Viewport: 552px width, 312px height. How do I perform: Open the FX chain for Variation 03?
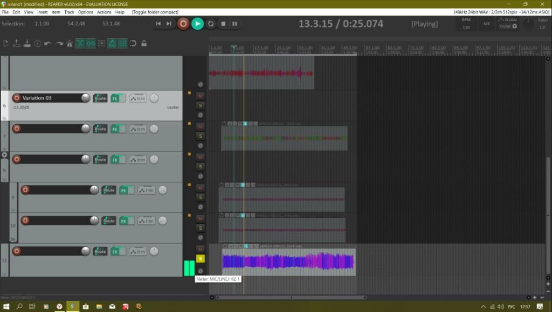coord(115,98)
